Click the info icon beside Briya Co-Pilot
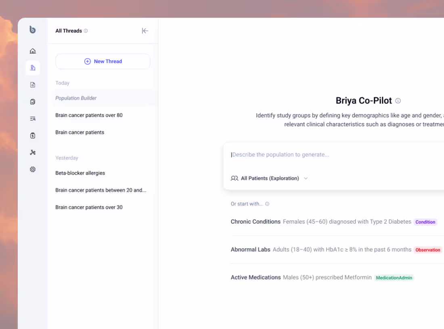This screenshot has height=329, width=444. tap(398, 101)
